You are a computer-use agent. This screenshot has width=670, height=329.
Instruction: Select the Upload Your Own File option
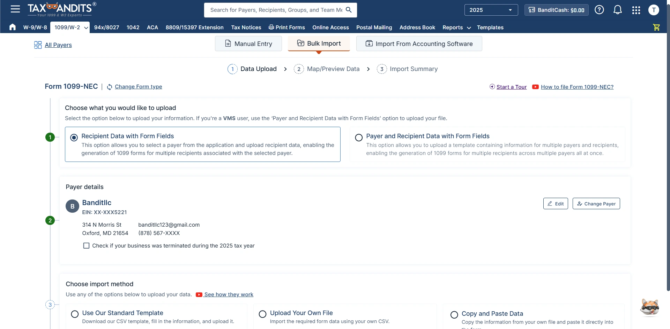click(262, 314)
